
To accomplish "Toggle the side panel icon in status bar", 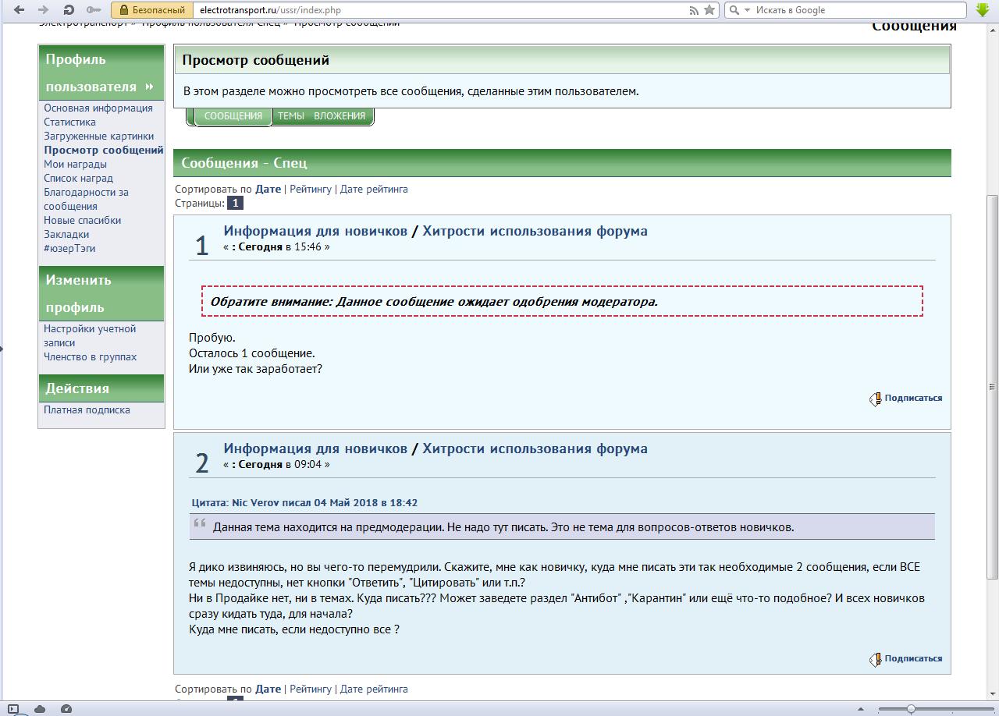I will pos(13,709).
